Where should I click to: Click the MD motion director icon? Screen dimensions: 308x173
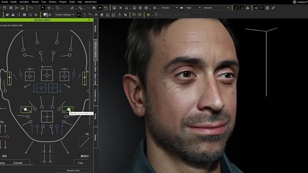[46, 15]
